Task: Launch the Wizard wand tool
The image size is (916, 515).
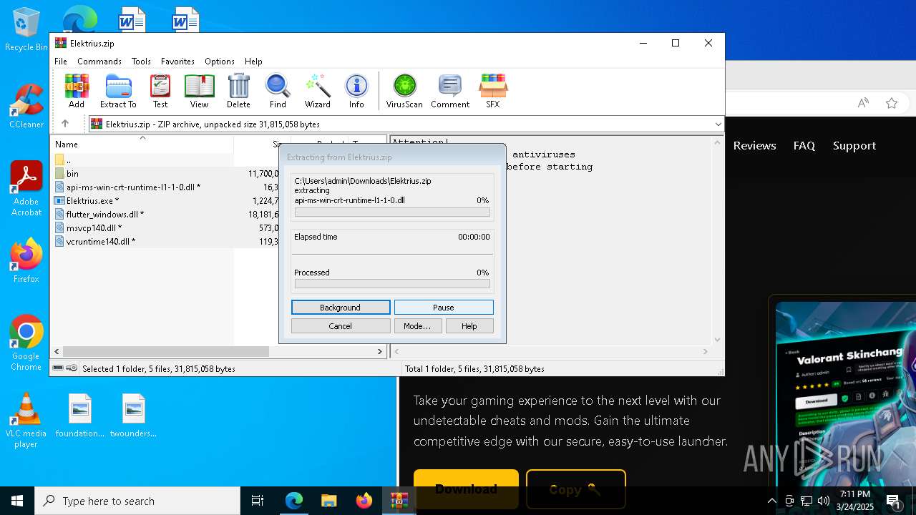Action: click(317, 91)
